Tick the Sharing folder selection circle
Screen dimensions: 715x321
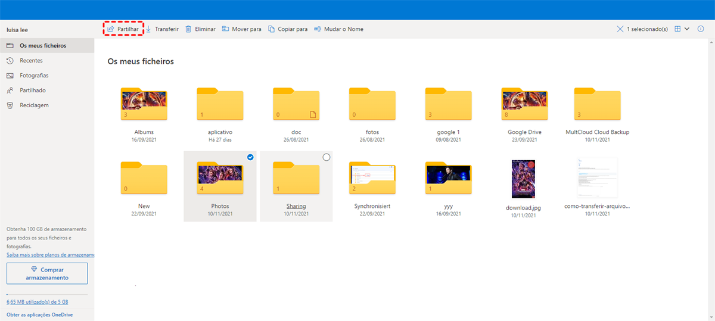(326, 157)
